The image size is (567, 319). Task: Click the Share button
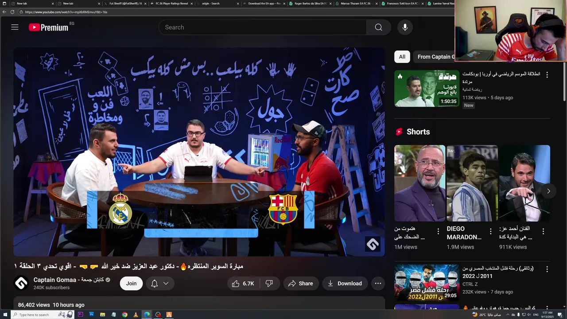pos(300,284)
